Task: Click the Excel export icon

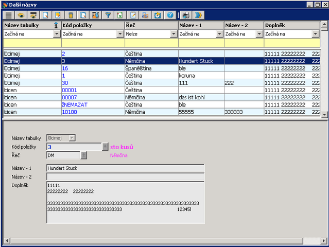Action: pyautogui.click(x=120, y=15)
